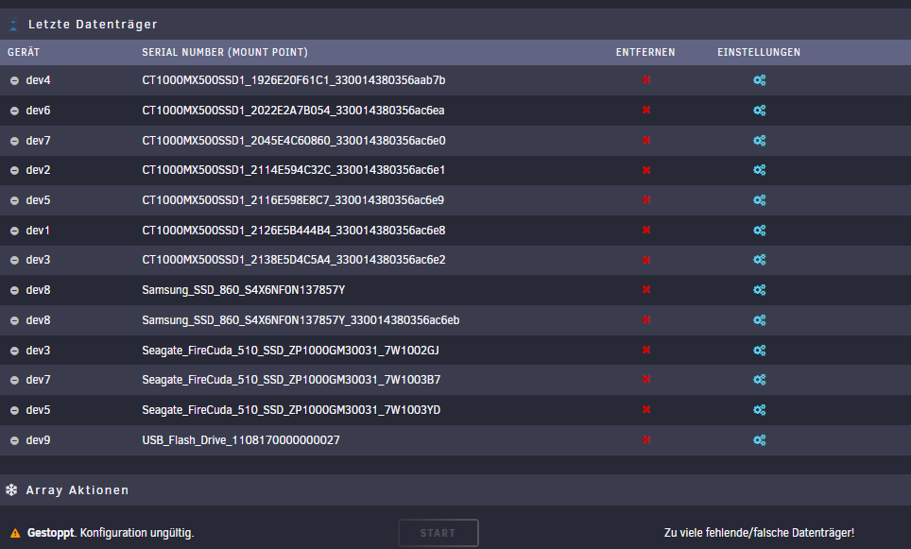Open settings gears for dev6 disk
911x549 pixels.
[x=760, y=111]
